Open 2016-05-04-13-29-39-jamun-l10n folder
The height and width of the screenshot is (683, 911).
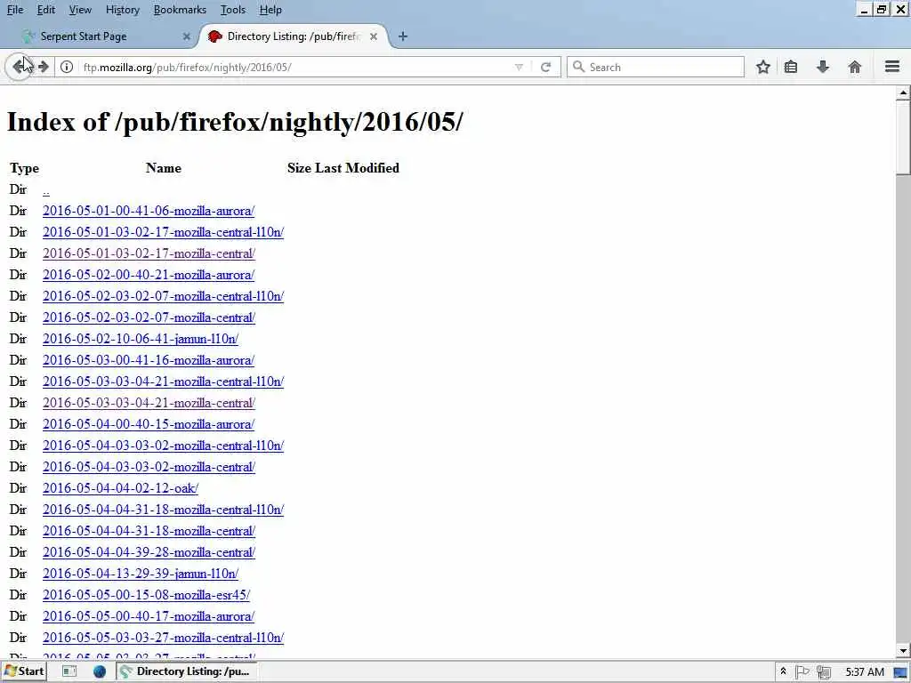(140, 574)
